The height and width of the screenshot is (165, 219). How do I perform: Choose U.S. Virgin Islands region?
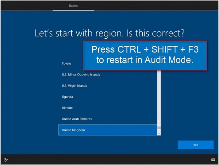coord(108,86)
